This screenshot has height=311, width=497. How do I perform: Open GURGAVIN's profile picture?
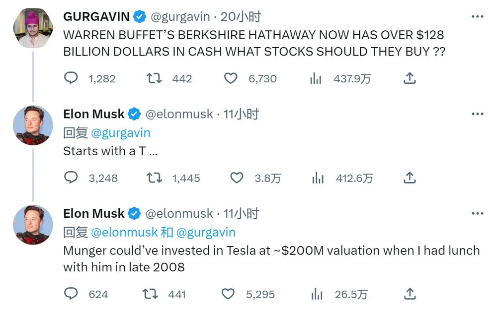point(33,28)
